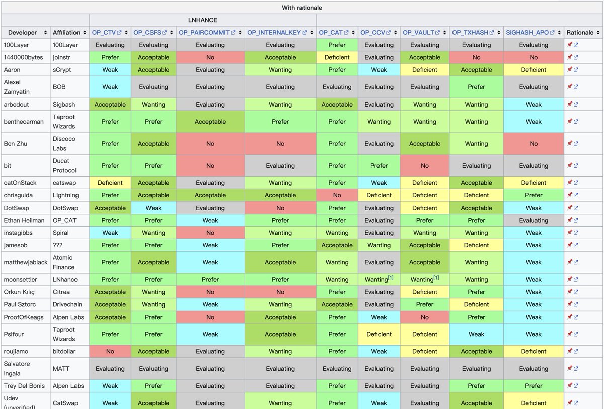The image size is (604, 409).
Task: Open rationale external link for instagibbs row
Action: 576,233
